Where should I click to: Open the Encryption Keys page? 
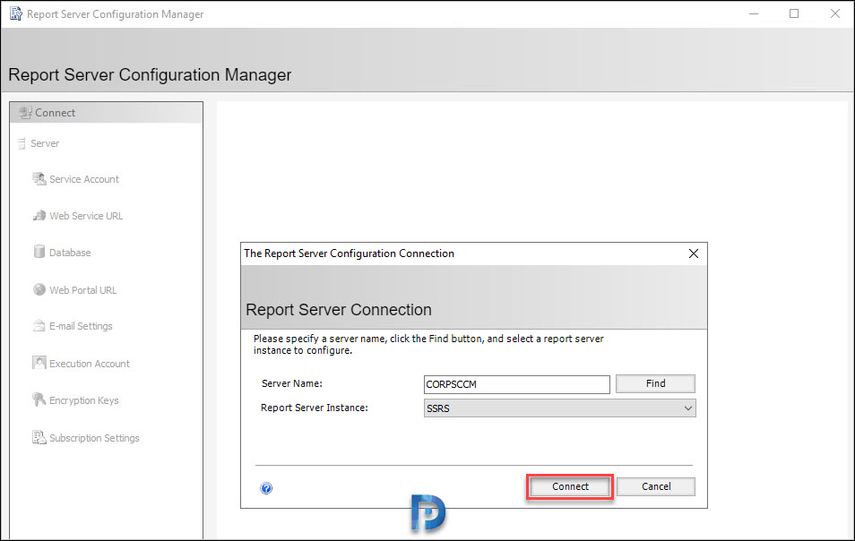click(84, 400)
